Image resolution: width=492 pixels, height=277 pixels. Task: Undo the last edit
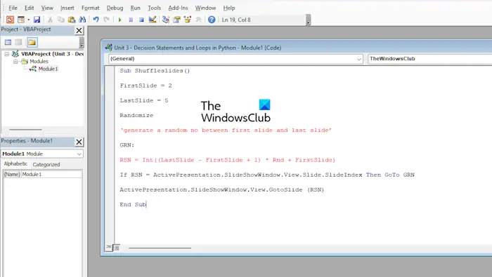(96, 20)
